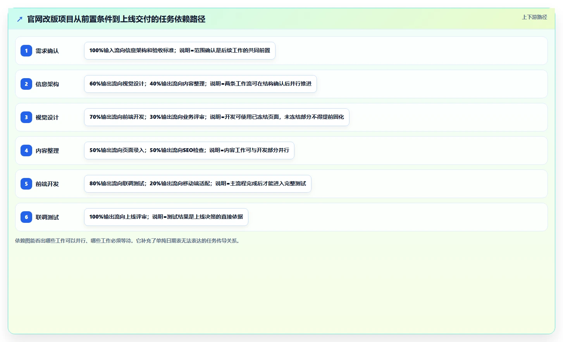Select the 前端开发 step label

(47, 184)
